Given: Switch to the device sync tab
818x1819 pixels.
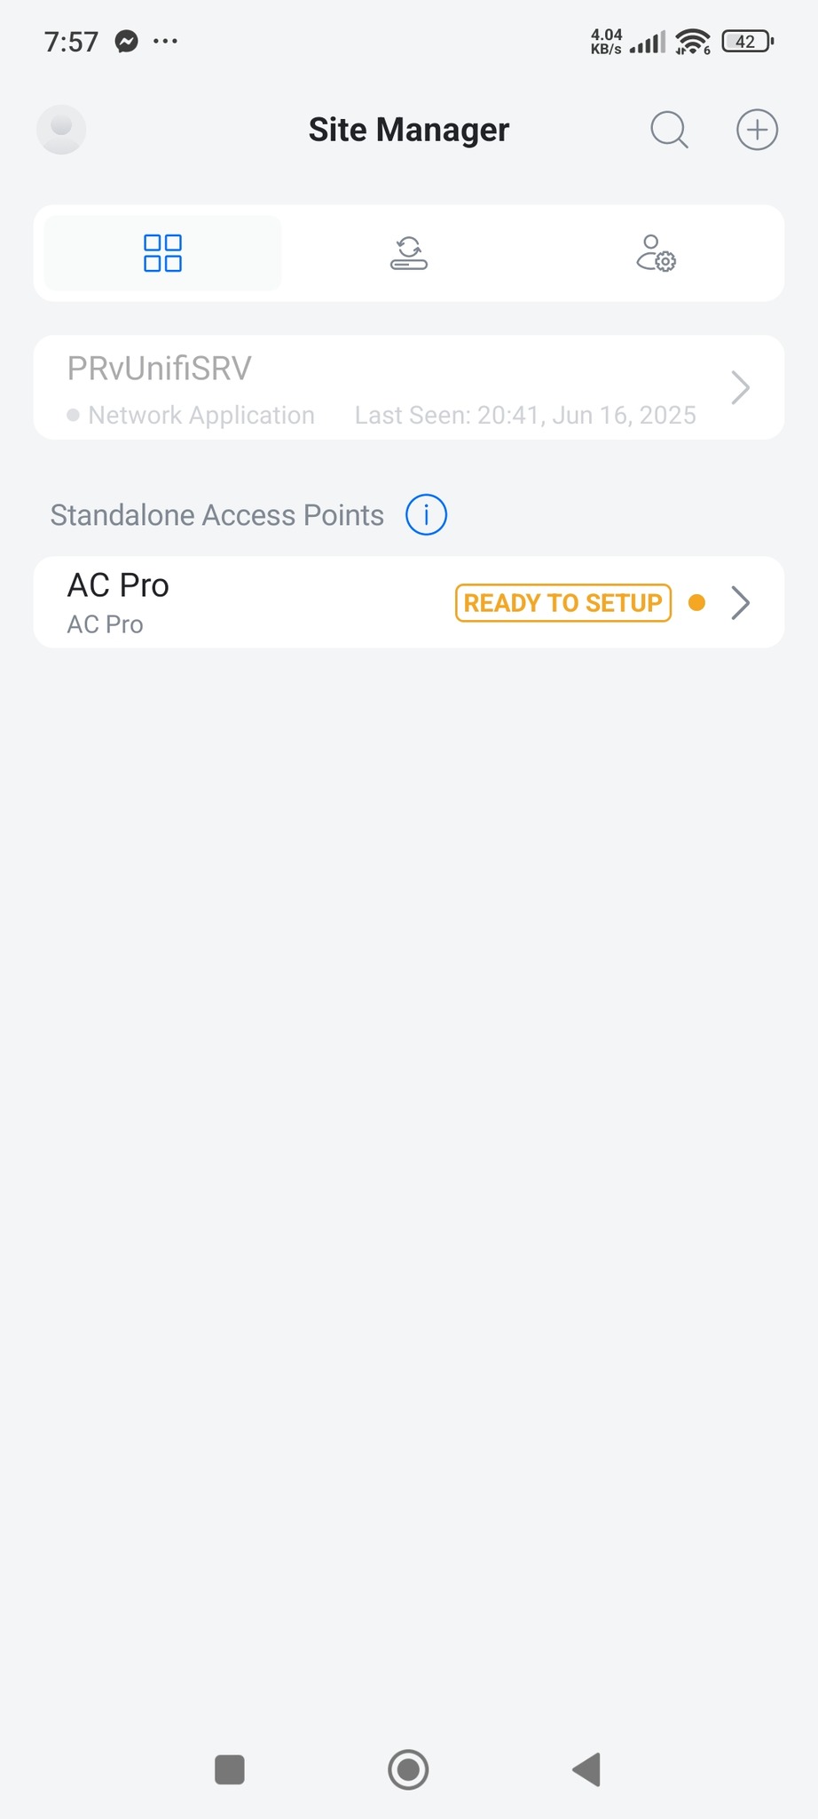Looking at the screenshot, I should pyautogui.click(x=409, y=253).
